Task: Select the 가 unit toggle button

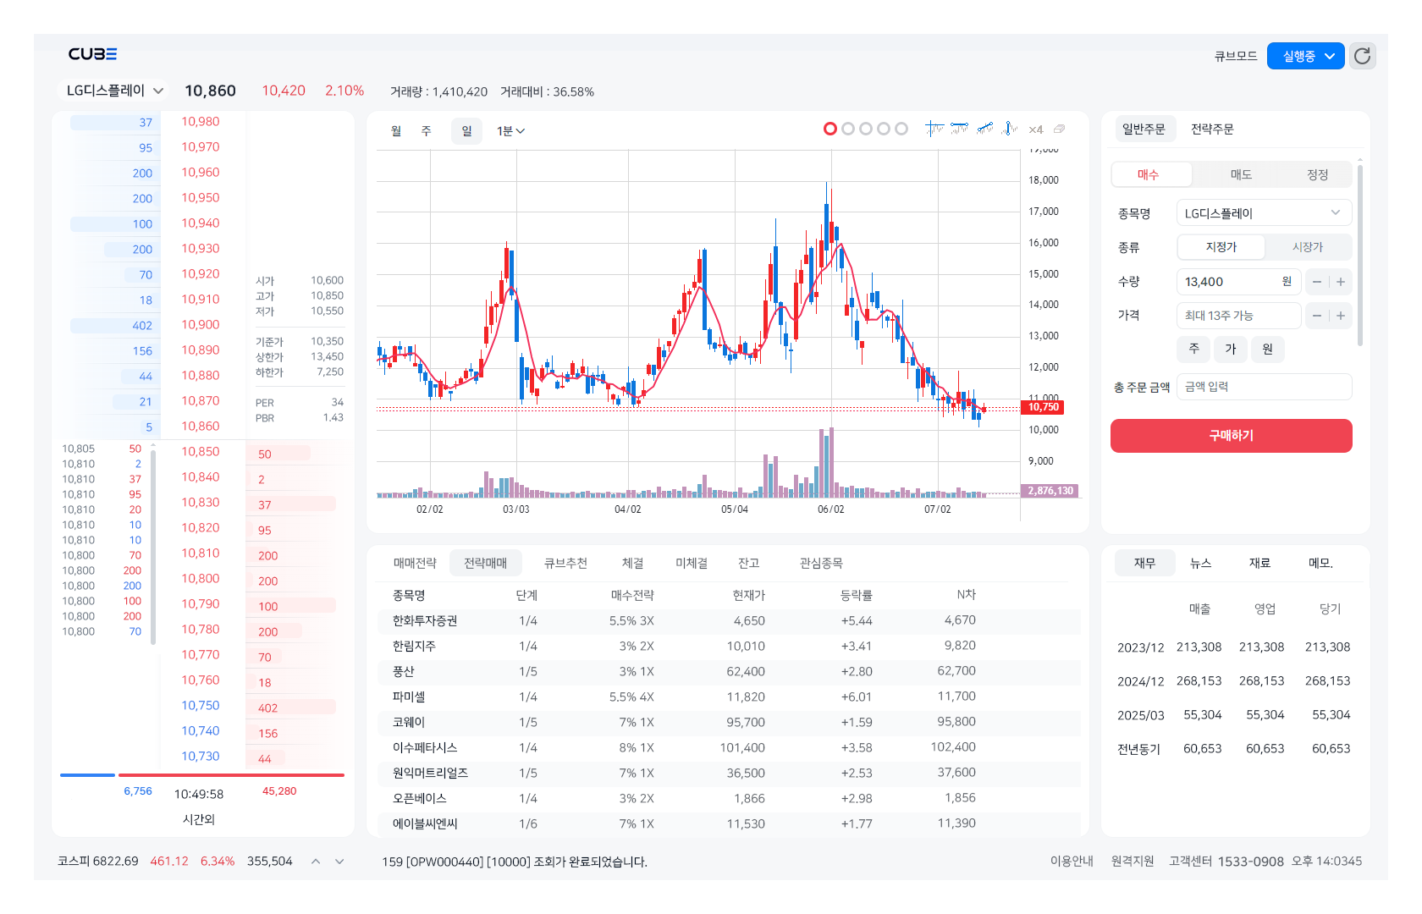Action: pos(1231,349)
